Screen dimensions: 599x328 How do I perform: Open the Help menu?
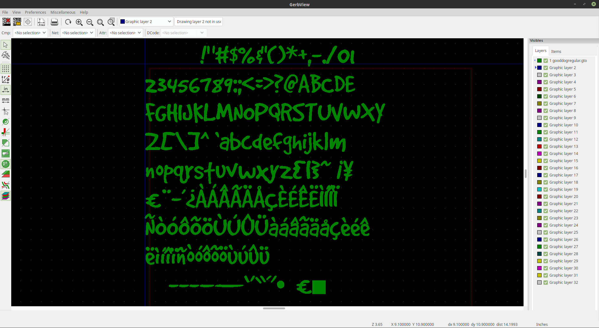[84, 12]
